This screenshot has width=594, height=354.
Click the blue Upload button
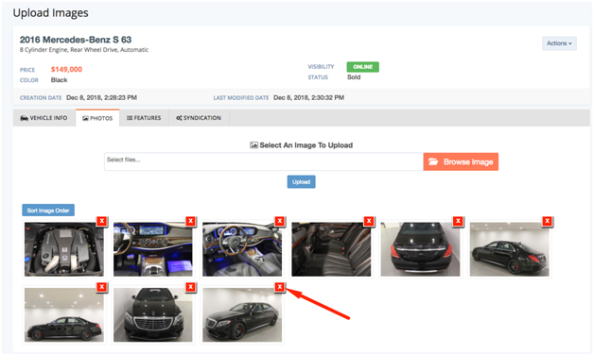[301, 182]
